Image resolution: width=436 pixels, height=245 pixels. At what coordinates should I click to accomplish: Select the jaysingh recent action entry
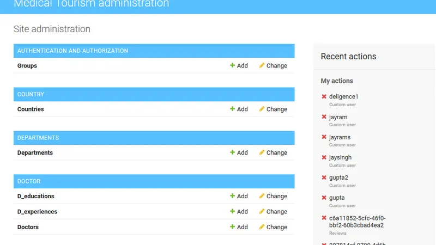(x=340, y=157)
